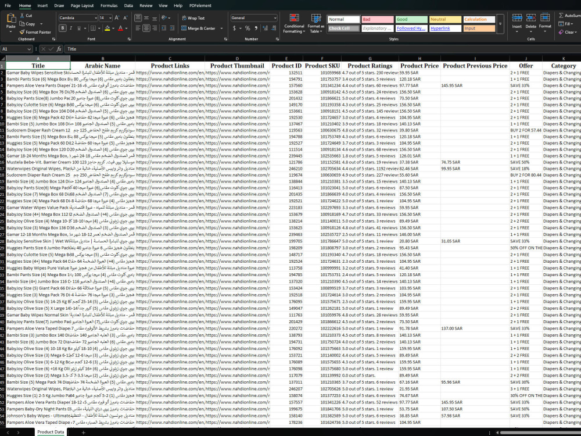Open Format as Table gallery

(x=315, y=24)
